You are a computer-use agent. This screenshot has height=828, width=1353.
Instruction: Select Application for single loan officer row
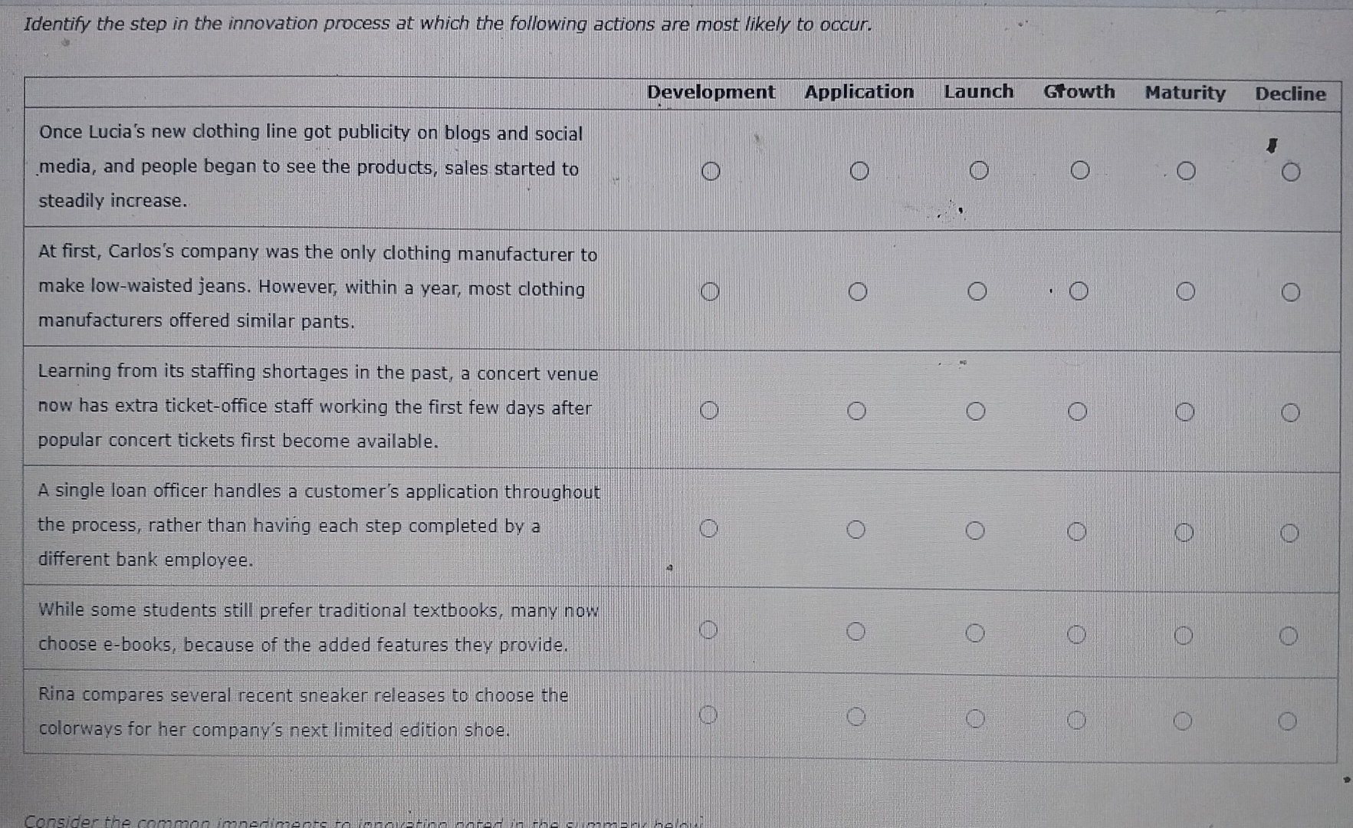click(x=856, y=530)
